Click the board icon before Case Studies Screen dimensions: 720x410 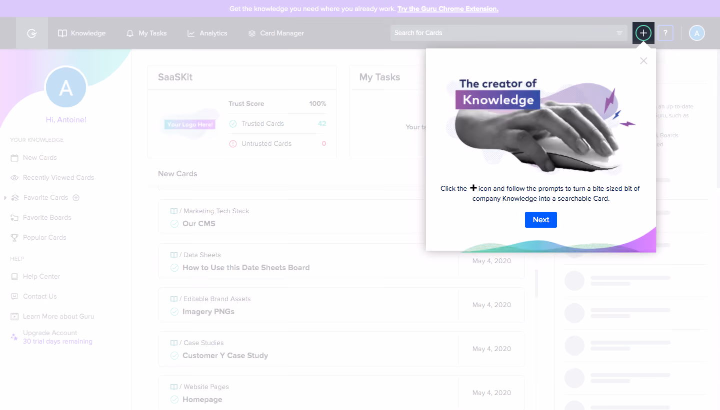click(174, 343)
